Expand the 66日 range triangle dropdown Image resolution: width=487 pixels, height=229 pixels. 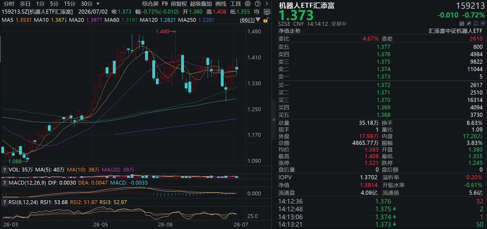tap(258, 20)
